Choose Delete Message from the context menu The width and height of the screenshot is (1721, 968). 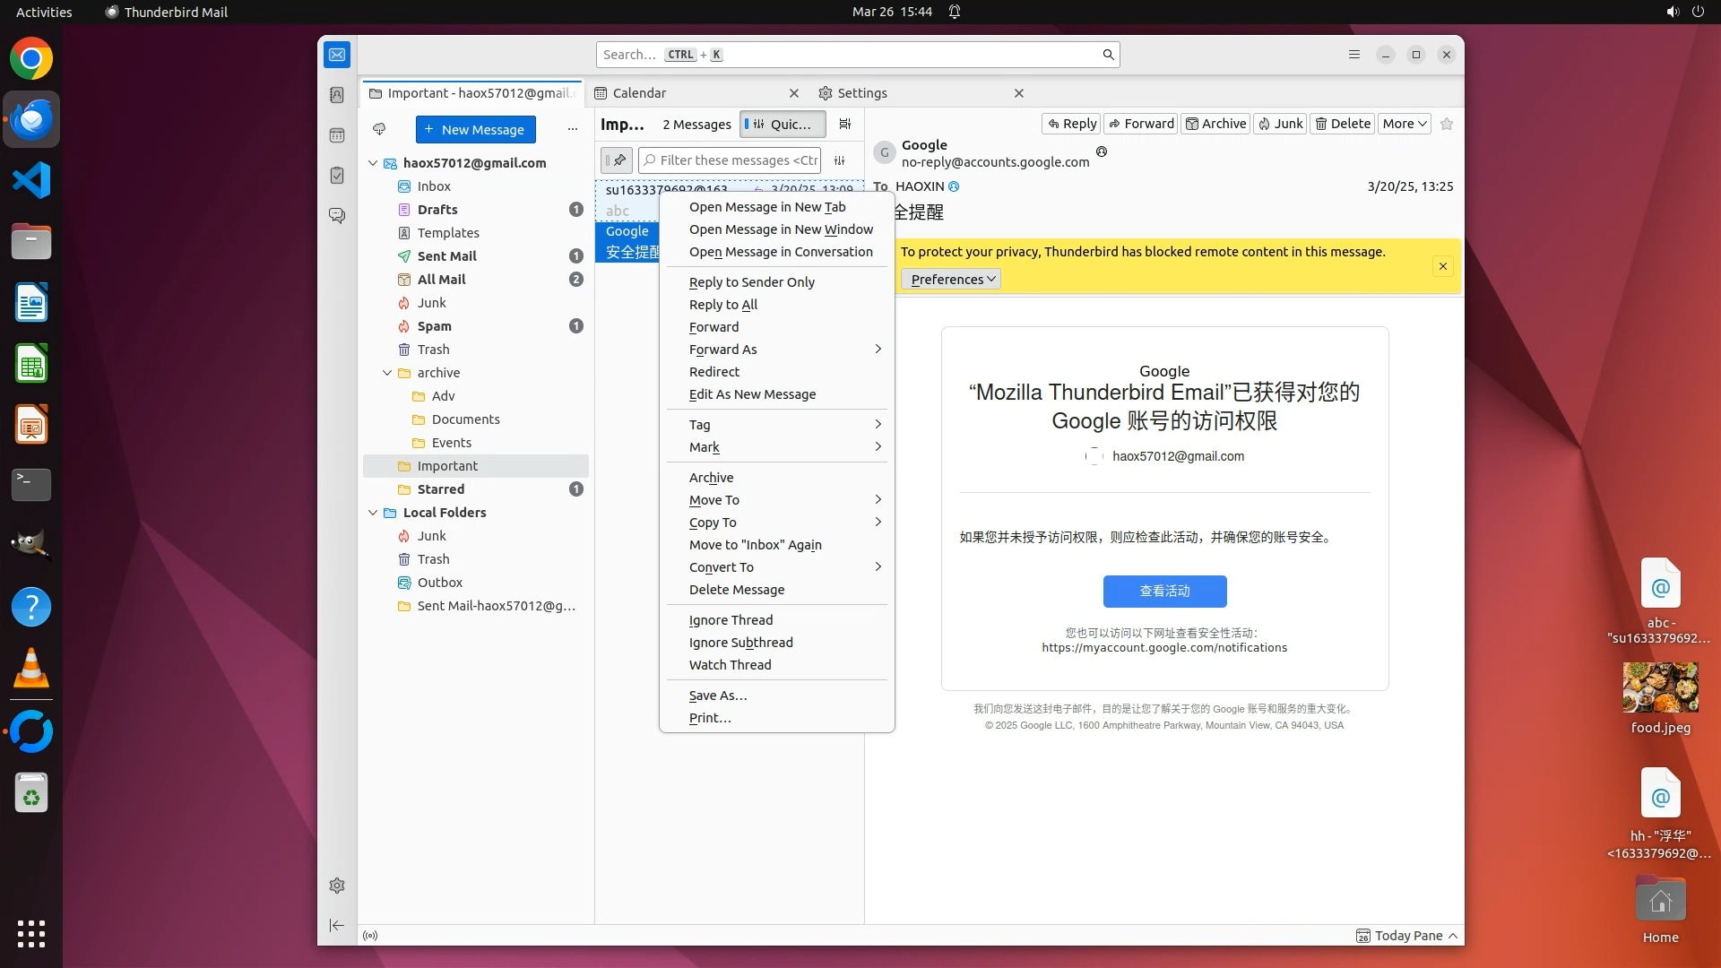click(736, 590)
